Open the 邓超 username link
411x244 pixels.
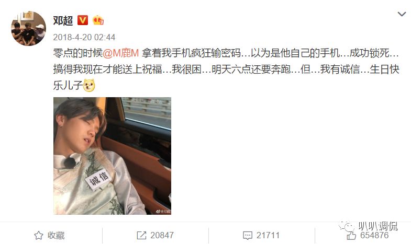pyautogui.click(x=63, y=20)
